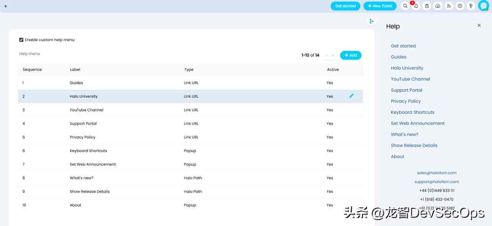Click the clock icon in top bar
The height and width of the screenshot is (226, 492).
click(x=460, y=6)
